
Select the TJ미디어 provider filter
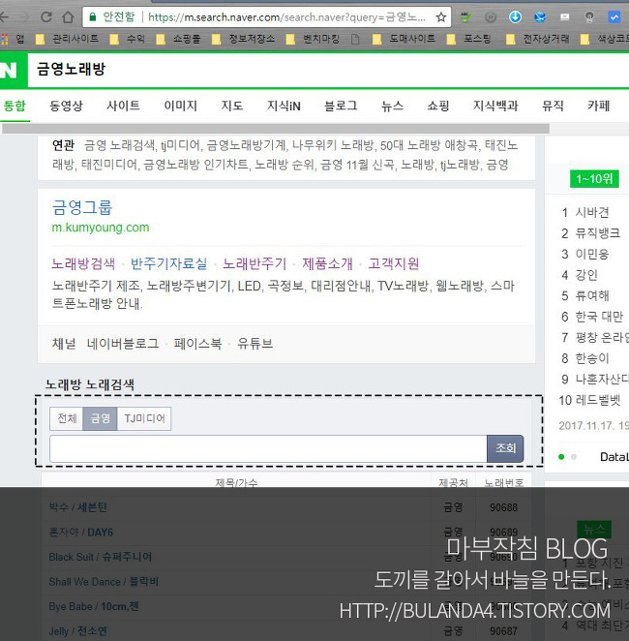[144, 418]
